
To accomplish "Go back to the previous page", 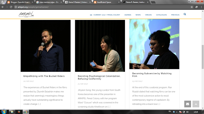I will (3, 7).
